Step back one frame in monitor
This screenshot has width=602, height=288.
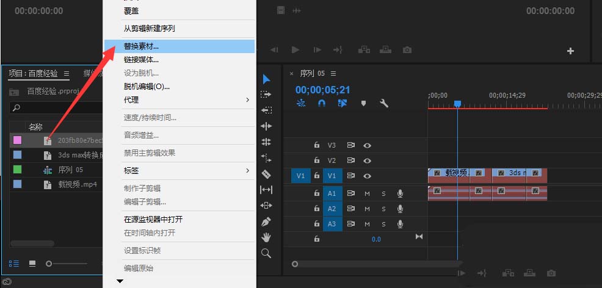[274, 50]
